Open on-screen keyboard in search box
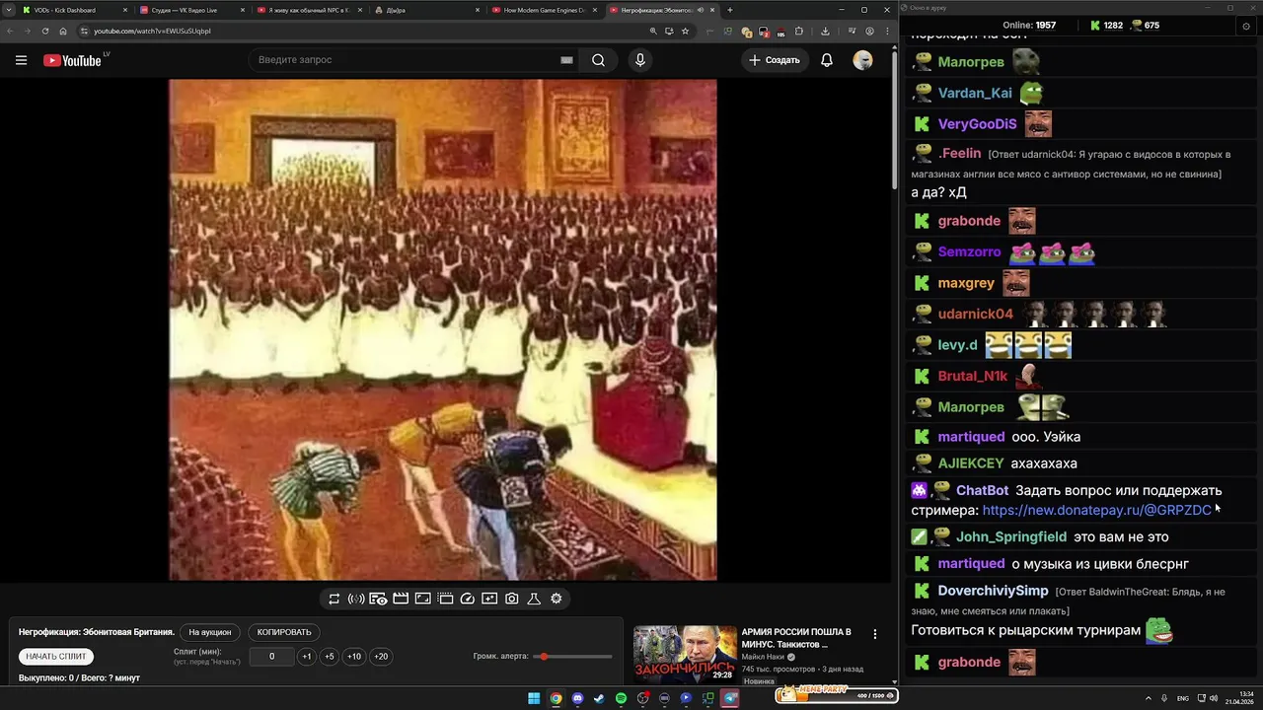1263x710 pixels. [x=566, y=60]
